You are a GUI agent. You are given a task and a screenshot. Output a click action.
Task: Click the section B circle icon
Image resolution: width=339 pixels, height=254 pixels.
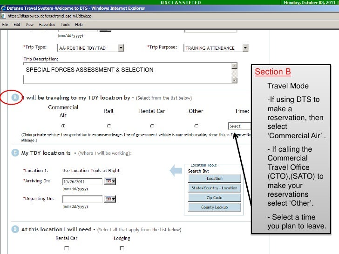(15, 98)
